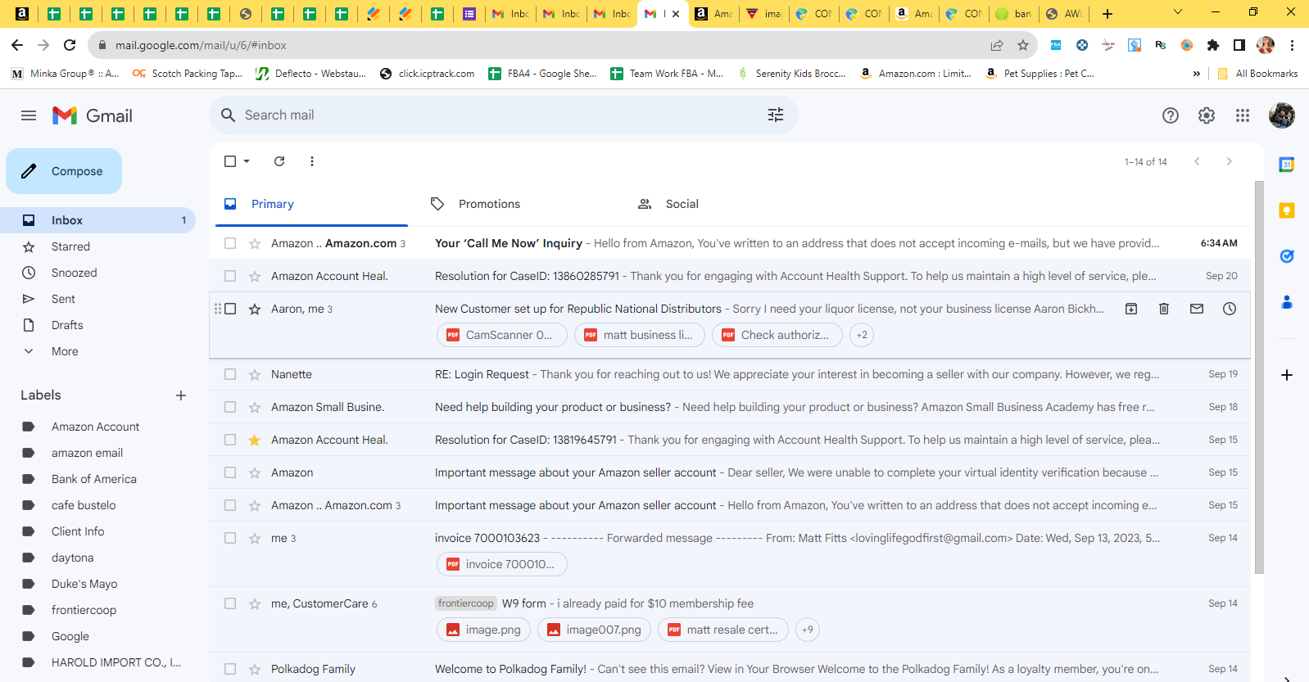
Task: Refresh the inbox
Action: [x=279, y=161]
